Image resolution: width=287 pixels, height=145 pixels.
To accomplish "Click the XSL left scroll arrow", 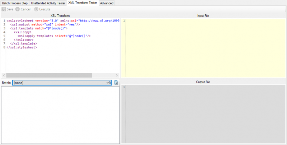I will point(4,75).
